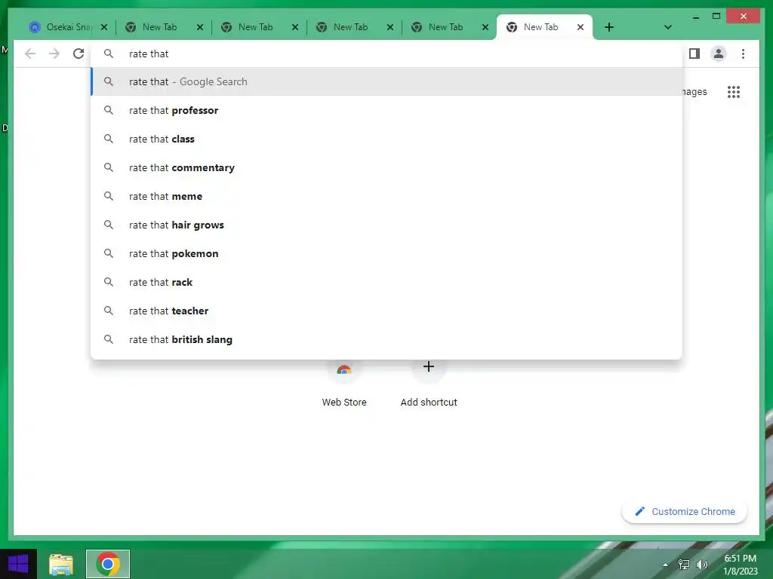Switch to the fifth tab, New Tab
This screenshot has height=579, width=773.
tap(445, 27)
